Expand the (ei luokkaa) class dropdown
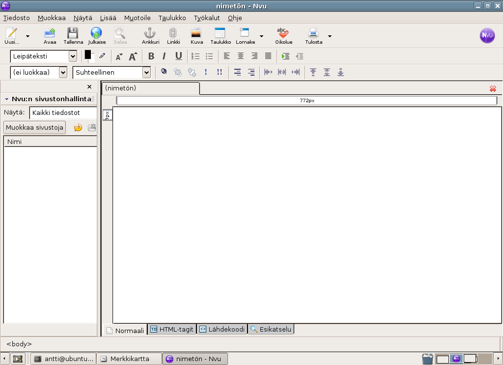The image size is (503, 365). (63, 73)
